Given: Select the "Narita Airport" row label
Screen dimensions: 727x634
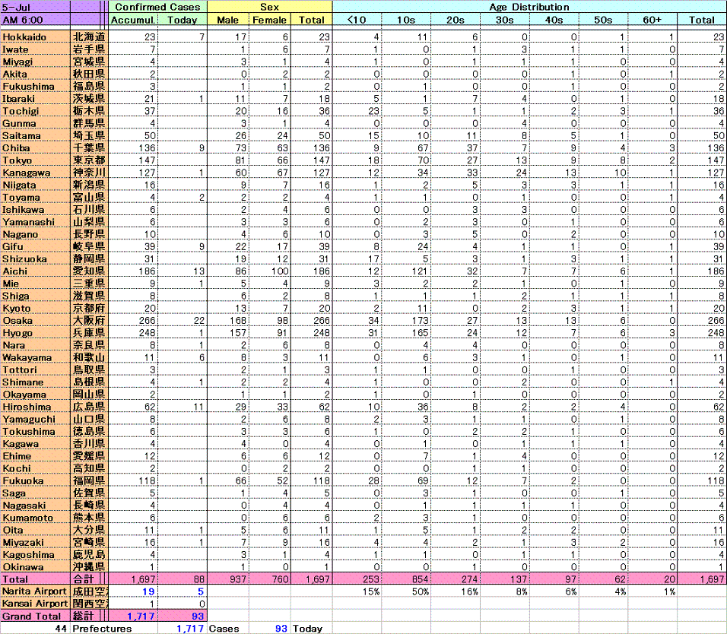Looking at the screenshot, I should click(34, 591).
